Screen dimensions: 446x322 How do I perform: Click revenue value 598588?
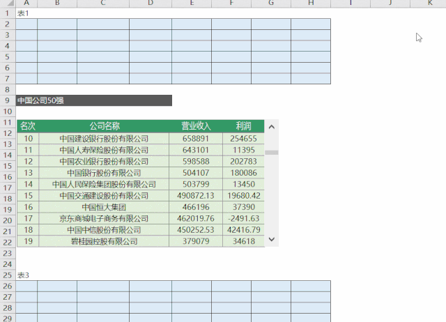point(196,161)
